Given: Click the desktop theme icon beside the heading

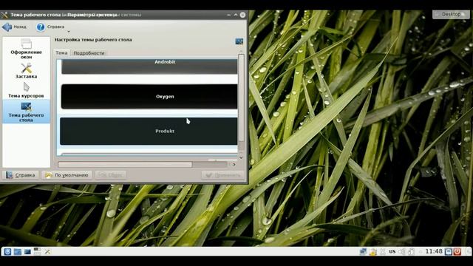Looking at the screenshot, I should coord(239,41).
